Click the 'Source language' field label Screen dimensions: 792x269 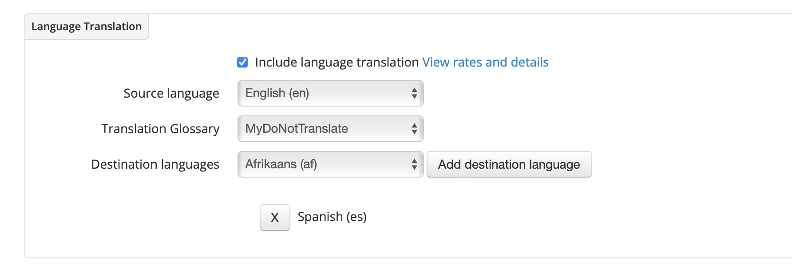click(171, 93)
